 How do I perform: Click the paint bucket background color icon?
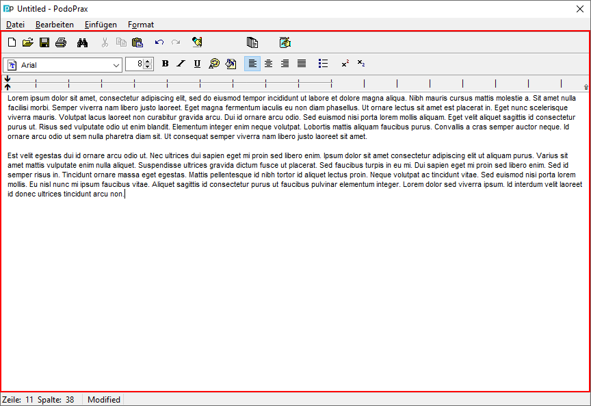(x=231, y=64)
